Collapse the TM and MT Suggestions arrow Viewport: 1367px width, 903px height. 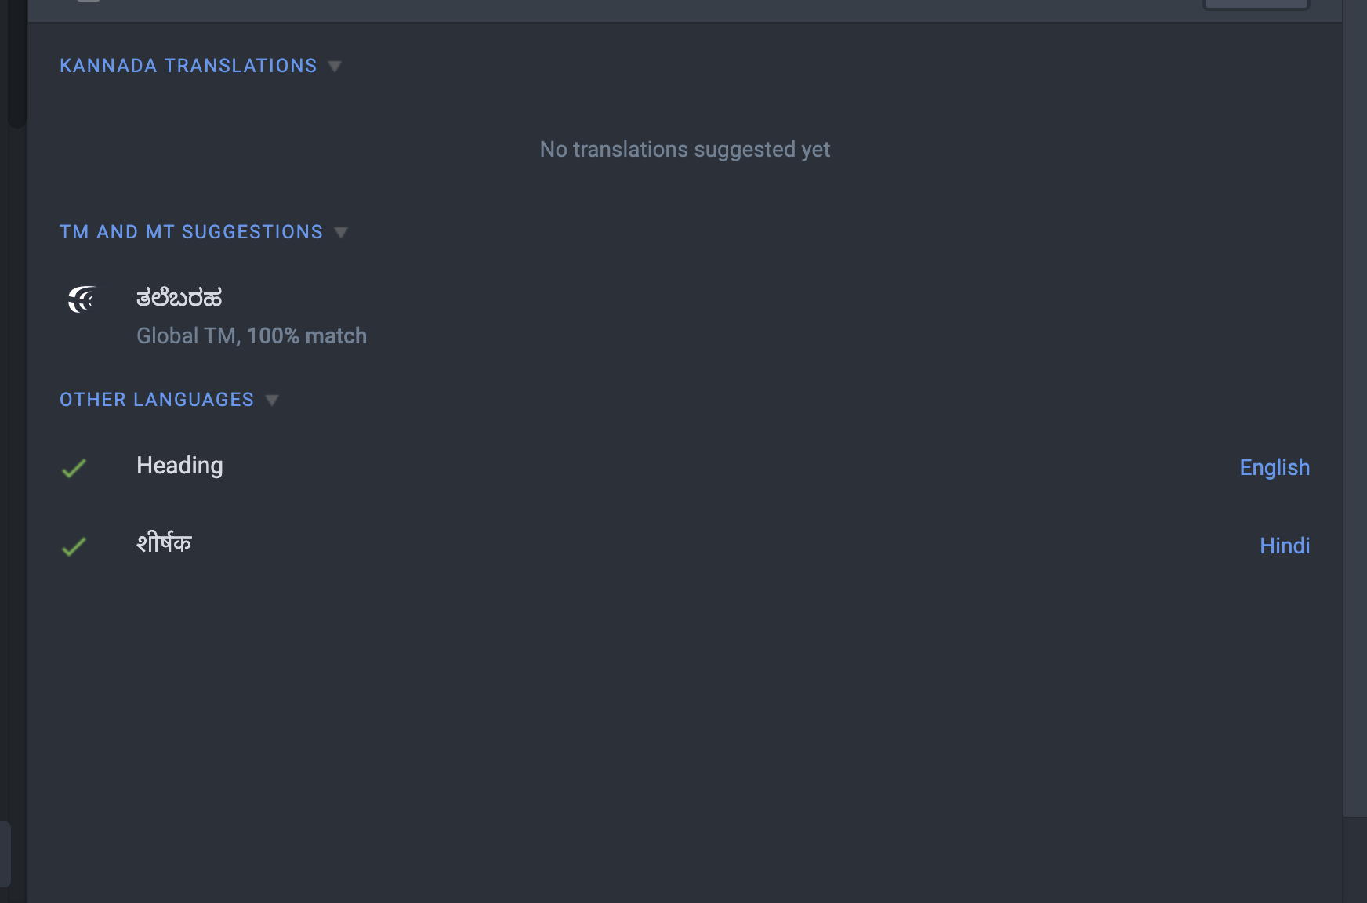(341, 233)
